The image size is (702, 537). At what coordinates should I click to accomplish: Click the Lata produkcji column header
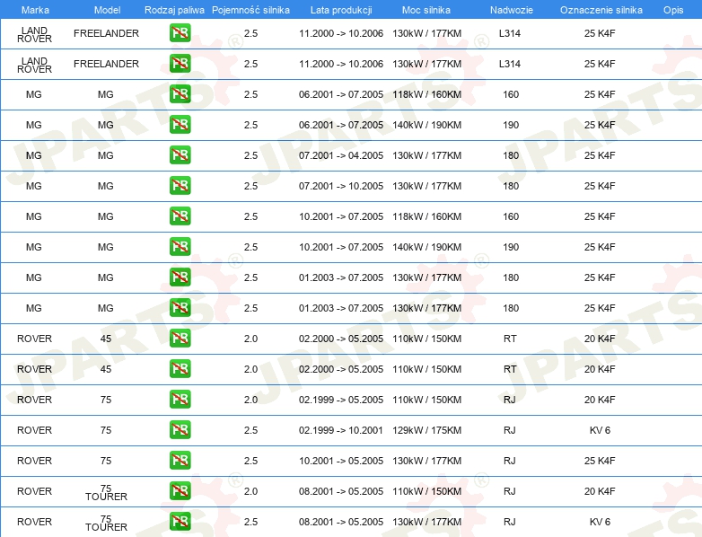tap(341, 10)
